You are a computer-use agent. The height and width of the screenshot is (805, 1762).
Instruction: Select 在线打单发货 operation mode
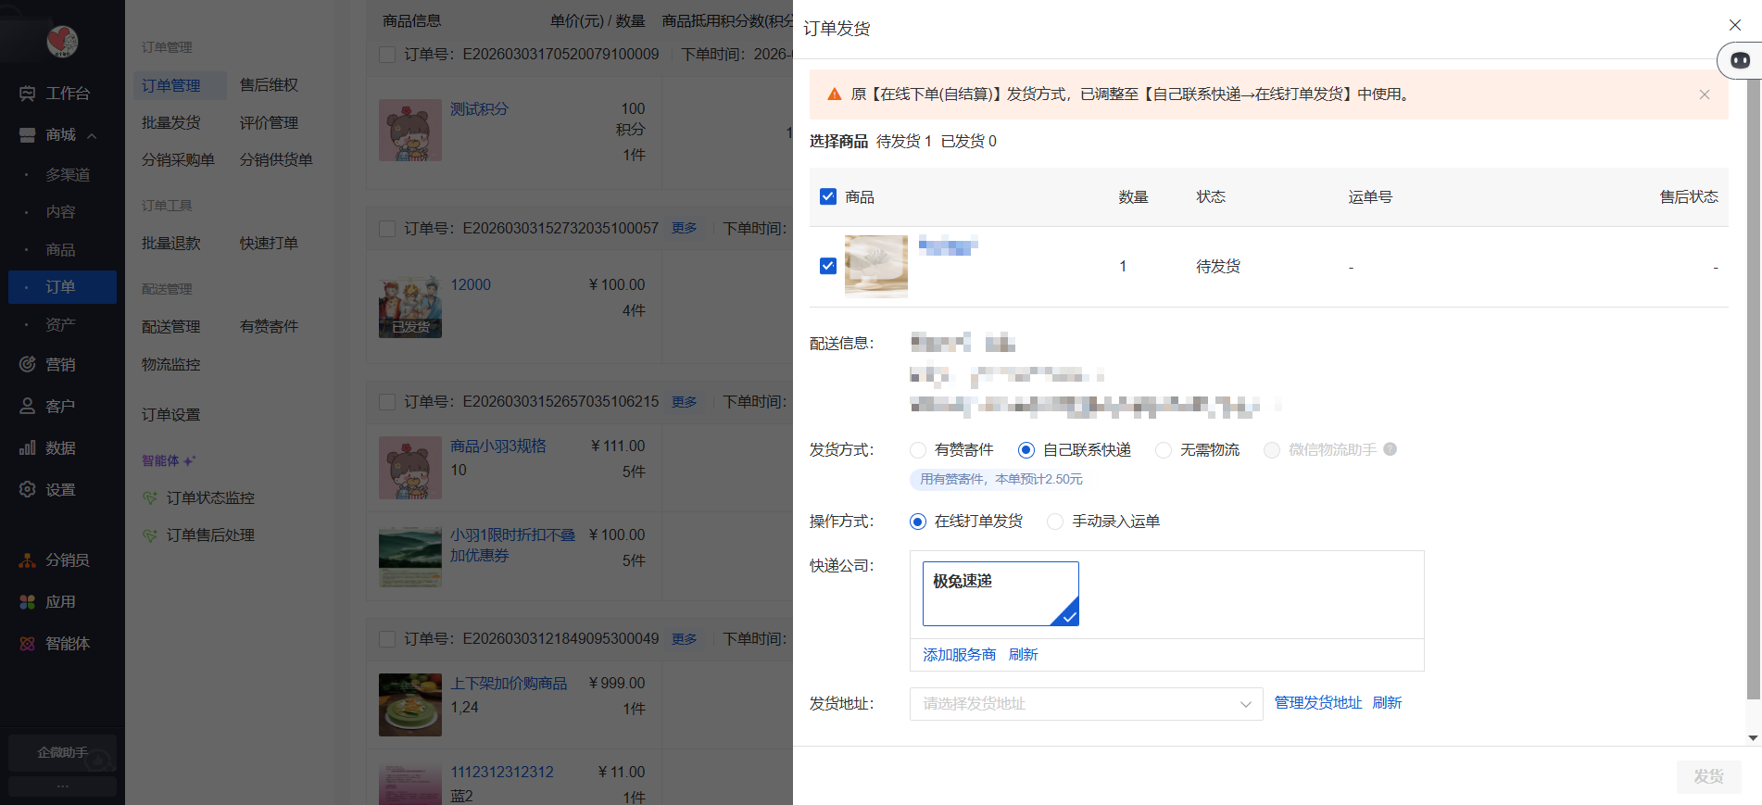tap(918, 522)
